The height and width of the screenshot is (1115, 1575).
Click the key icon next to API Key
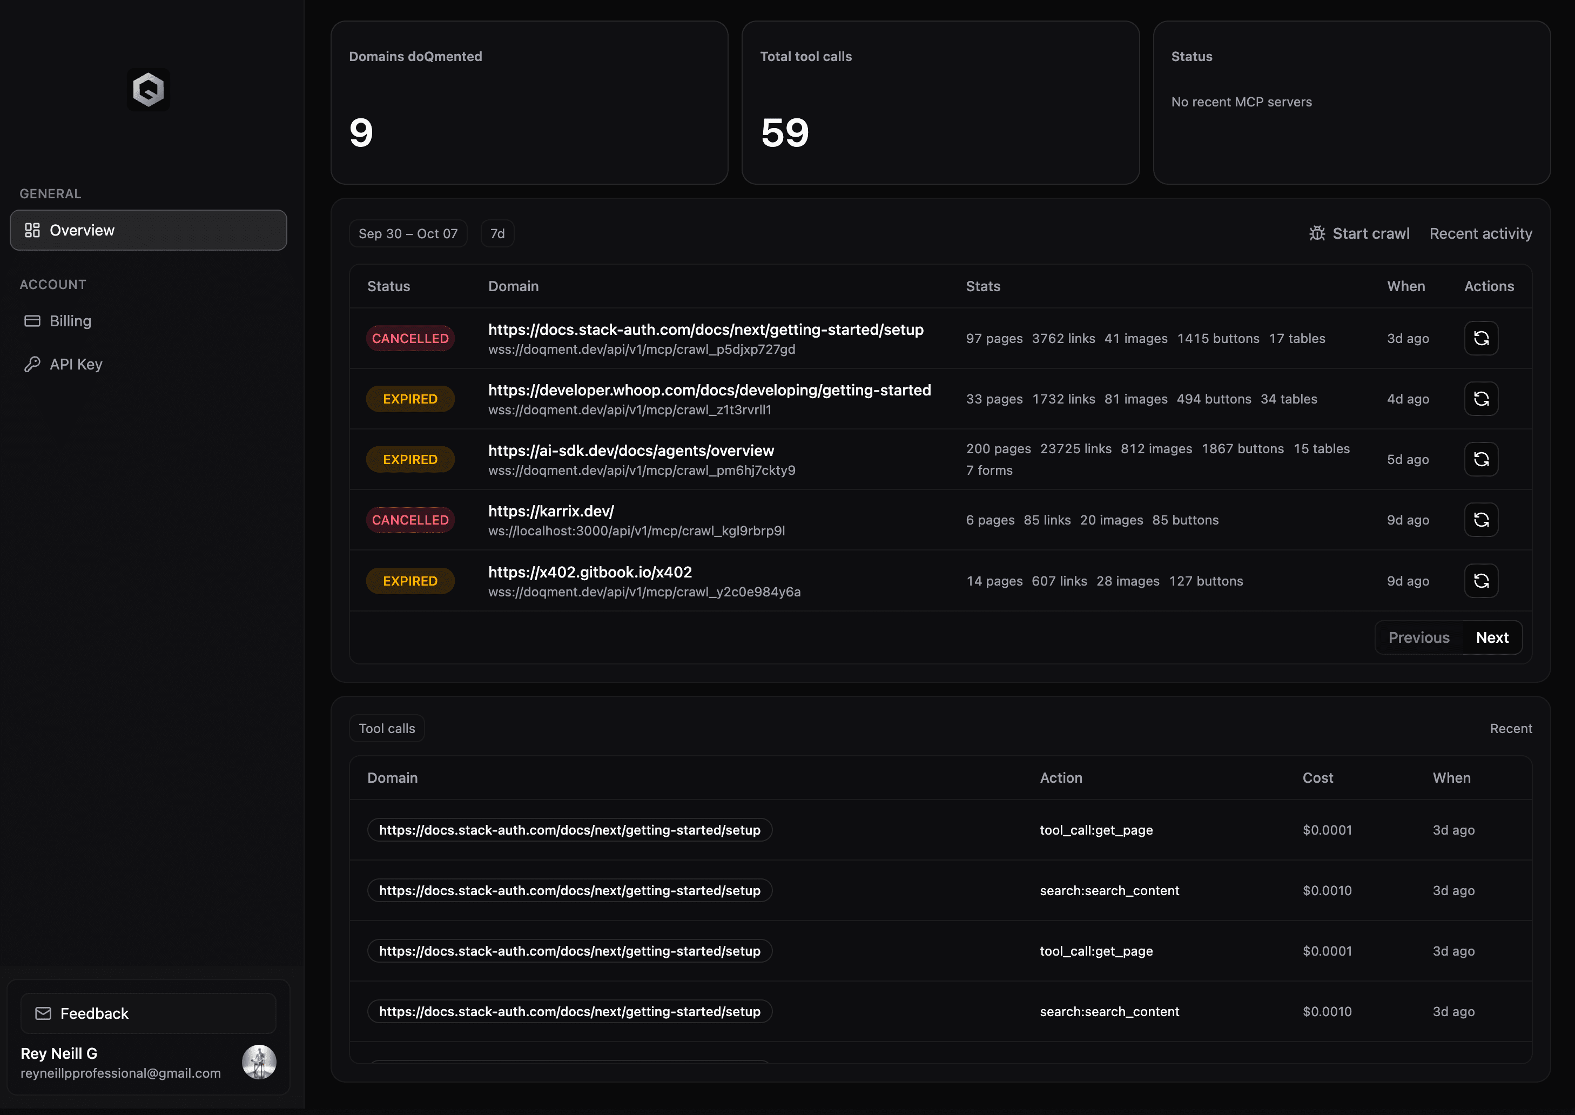[32, 364]
